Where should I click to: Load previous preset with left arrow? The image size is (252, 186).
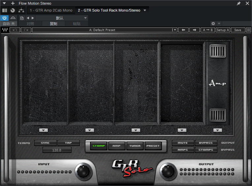click(183, 30)
